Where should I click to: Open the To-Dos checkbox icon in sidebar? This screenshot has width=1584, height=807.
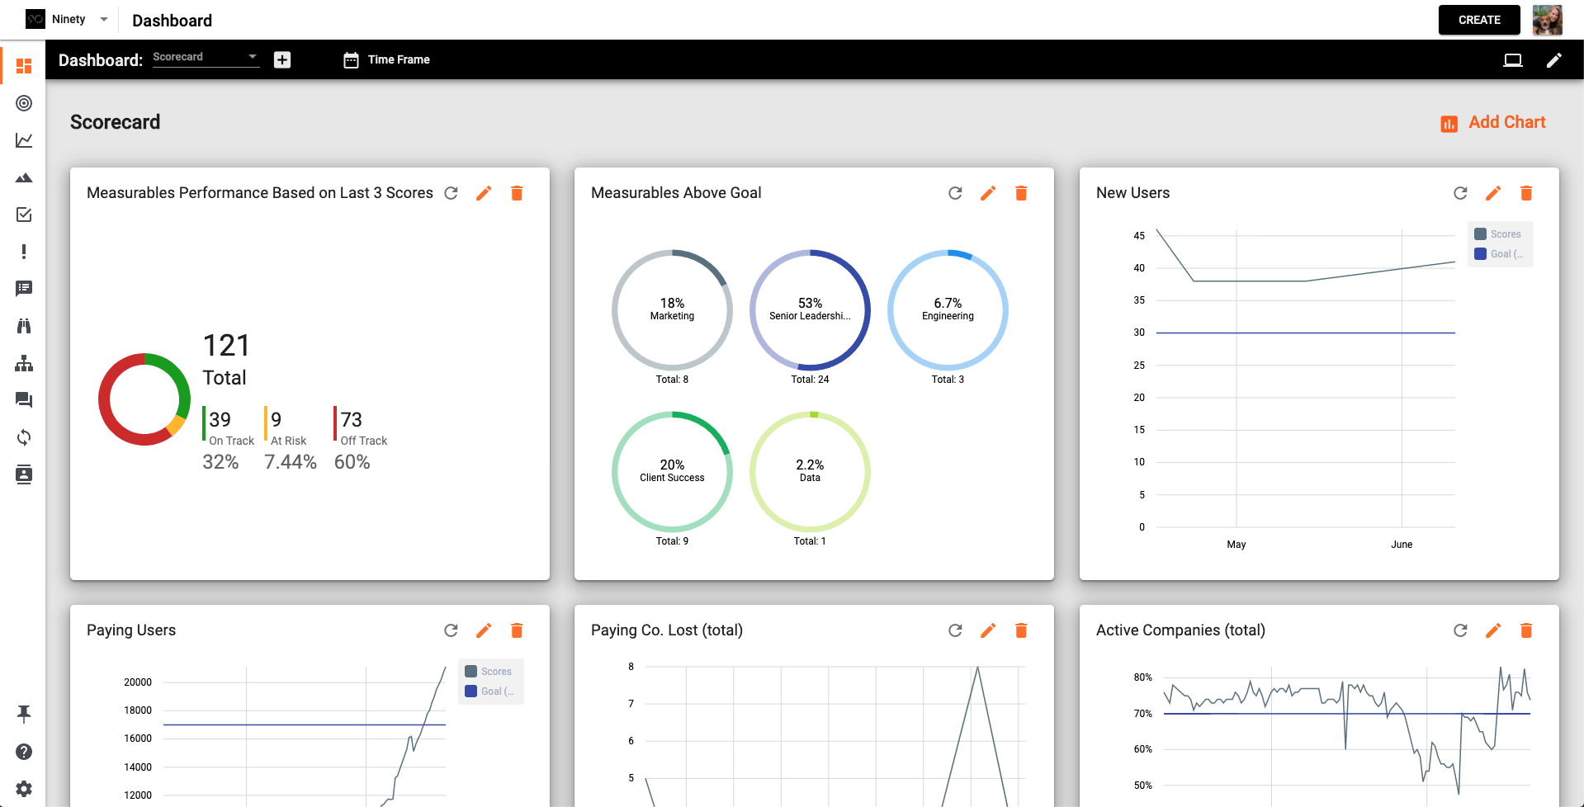pos(24,215)
